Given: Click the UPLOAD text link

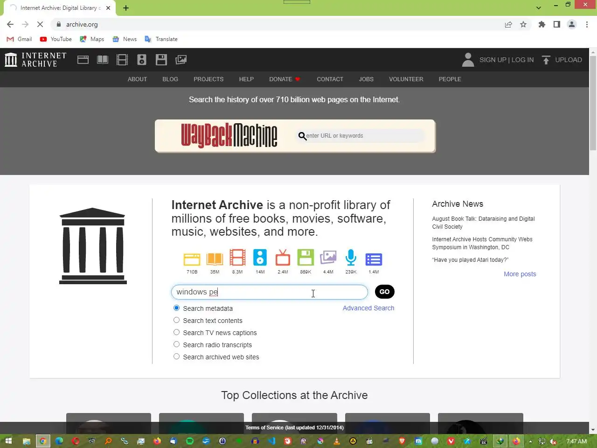Looking at the screenshot, I should point(569,60).
